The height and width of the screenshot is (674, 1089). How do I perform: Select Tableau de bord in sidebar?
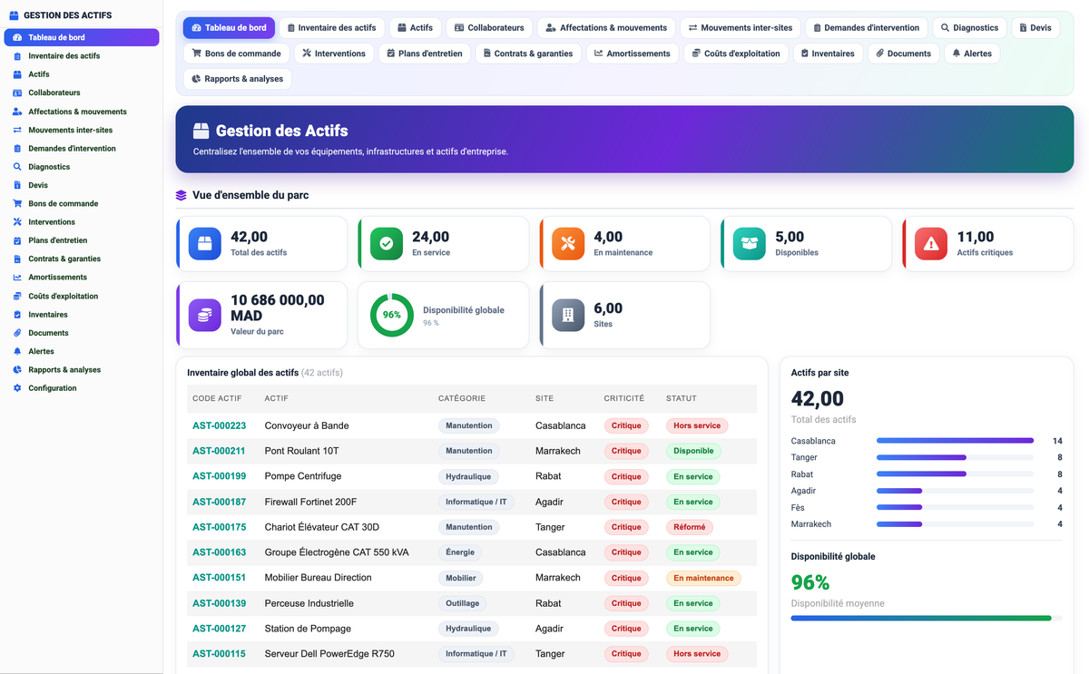coord(82,37)
